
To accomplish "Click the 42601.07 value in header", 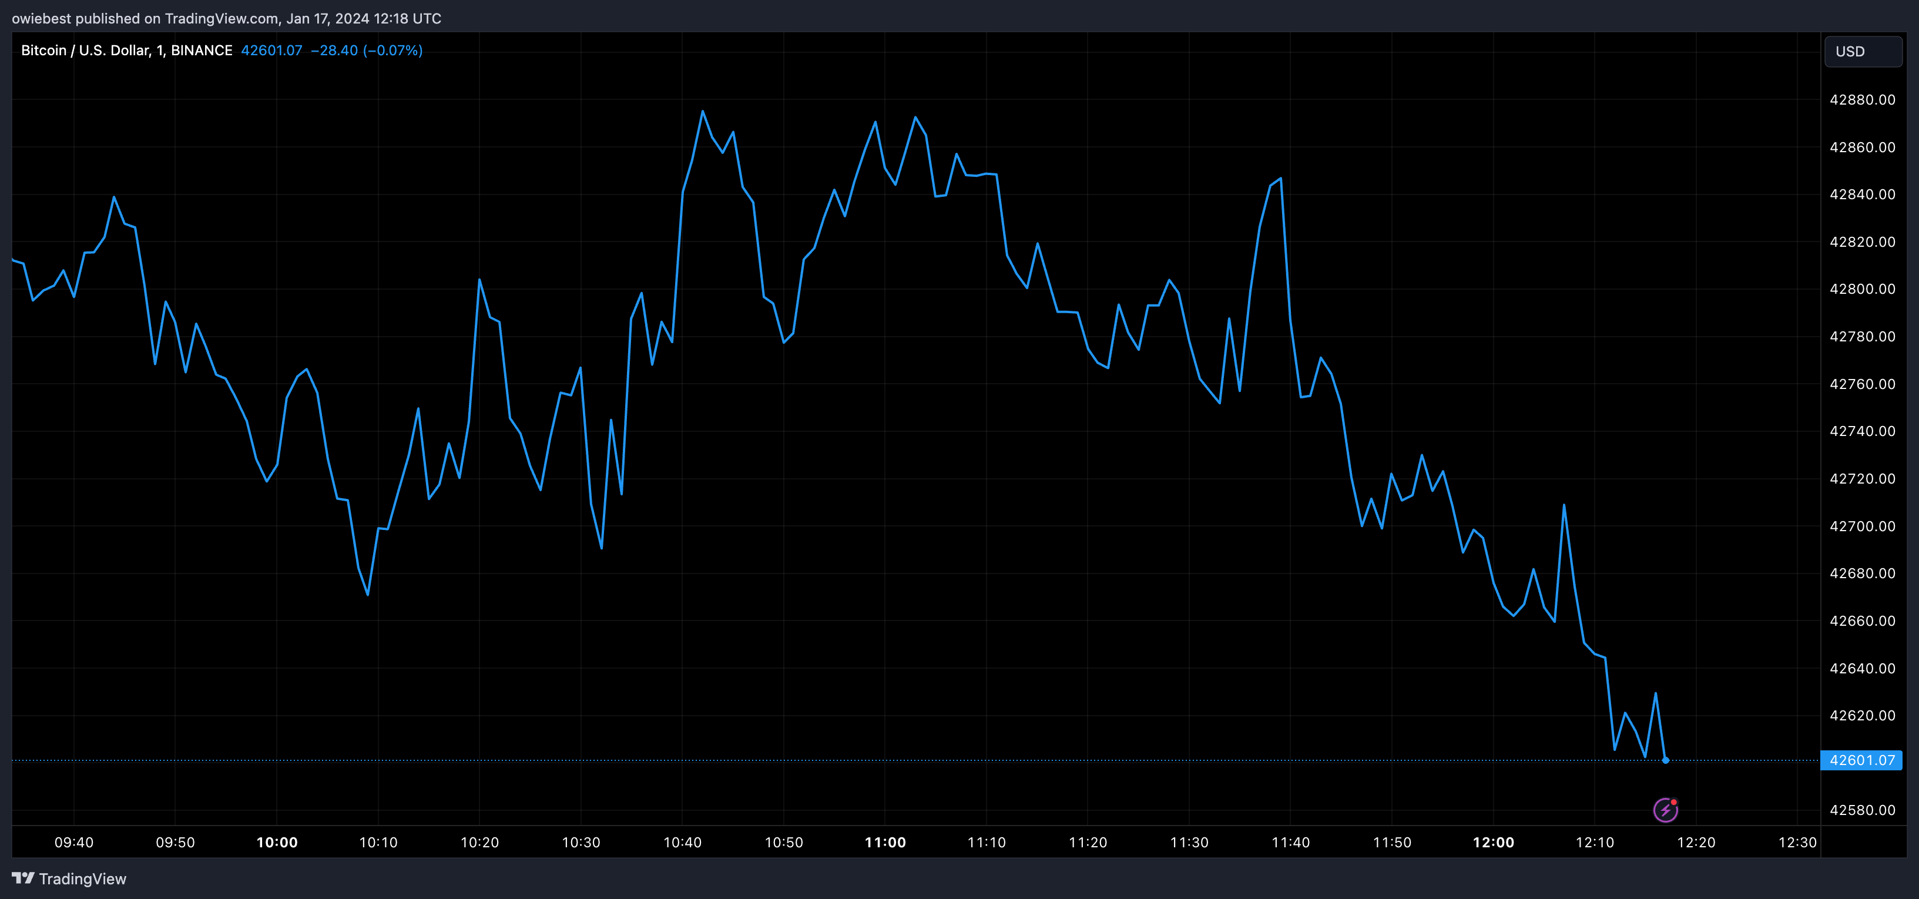I will [x=272, y=51].
